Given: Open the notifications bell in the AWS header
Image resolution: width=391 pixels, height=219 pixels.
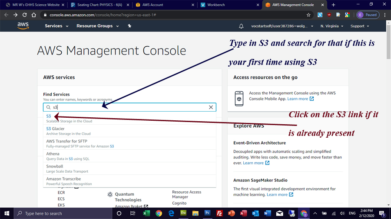Looking at the screenshot, I should [x=241, y=26].
